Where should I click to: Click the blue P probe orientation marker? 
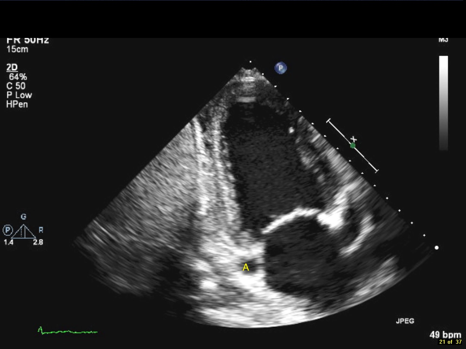[x=280, y=68]
